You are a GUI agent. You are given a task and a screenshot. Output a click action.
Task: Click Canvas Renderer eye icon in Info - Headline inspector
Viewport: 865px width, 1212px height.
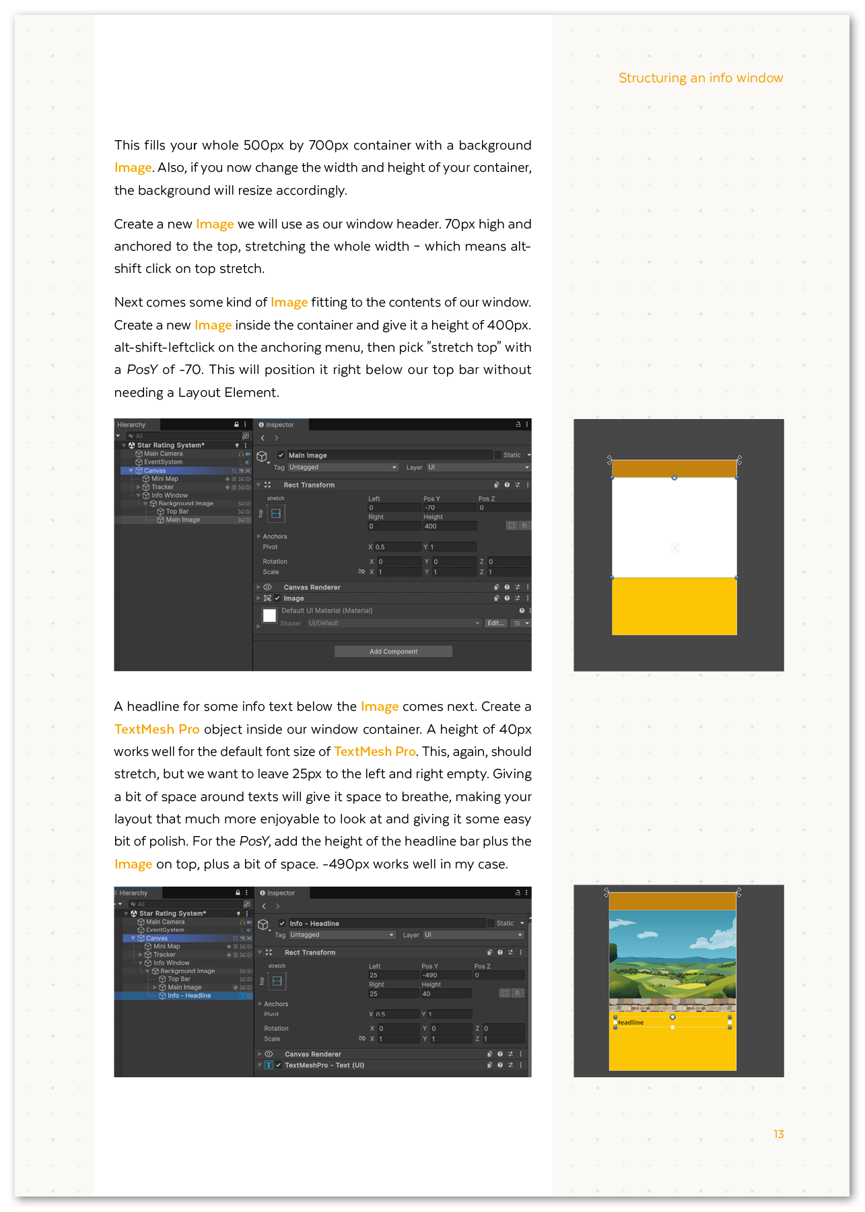coord(269,1054)
